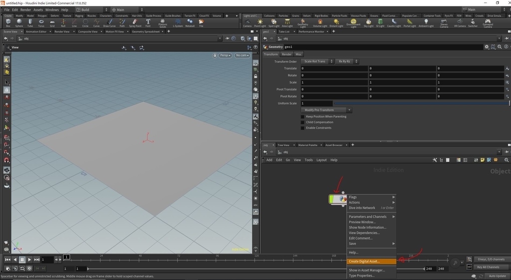Select the Torus shelf tool
The height and width of the screenshot is (280, 511).
[41, 23]
